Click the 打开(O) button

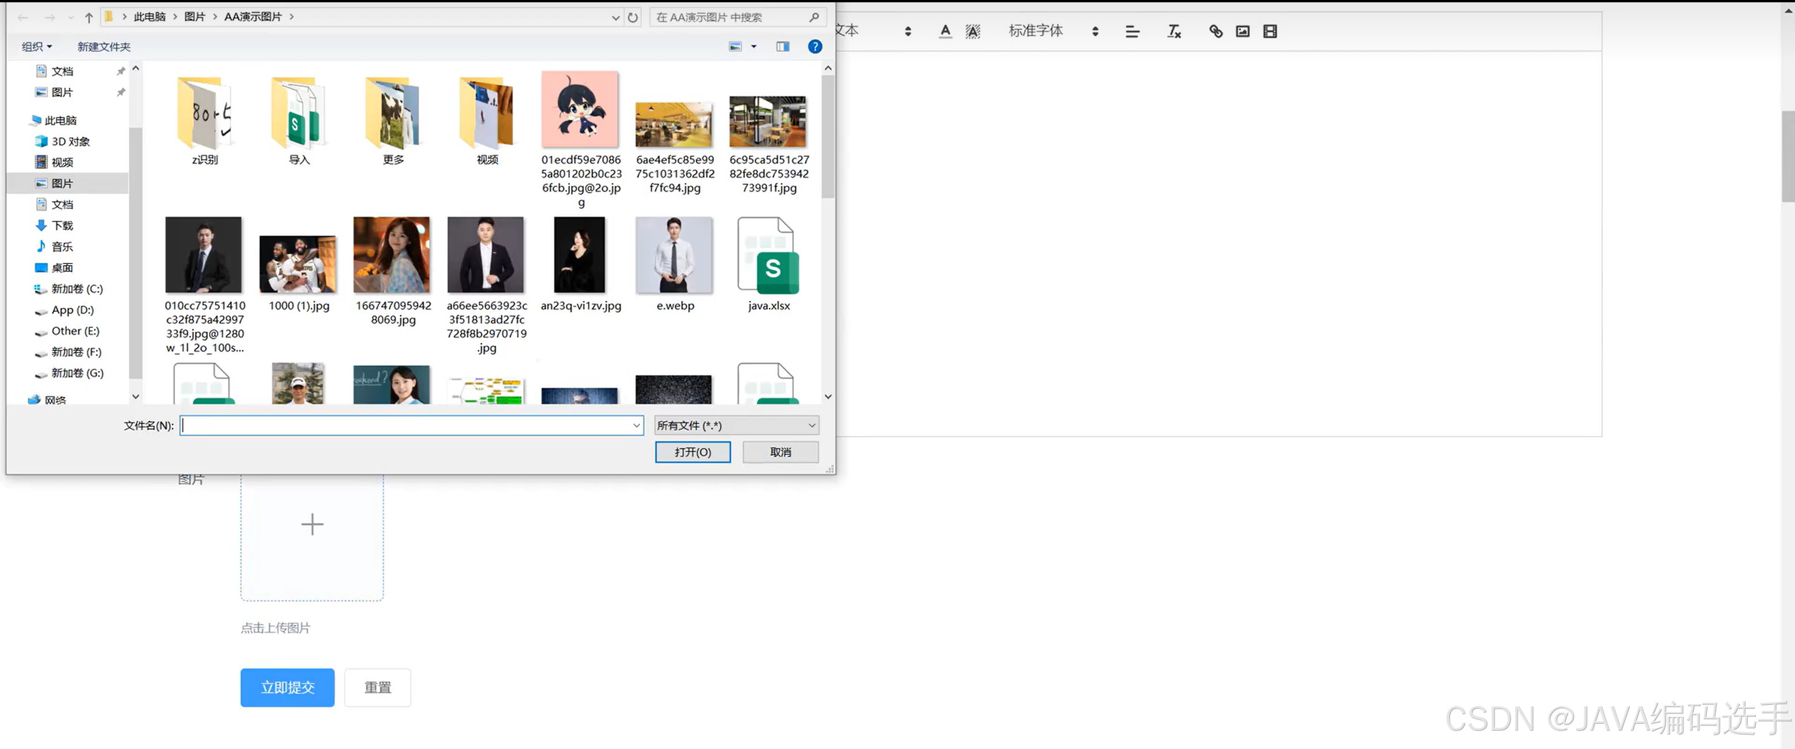(692, 452)
